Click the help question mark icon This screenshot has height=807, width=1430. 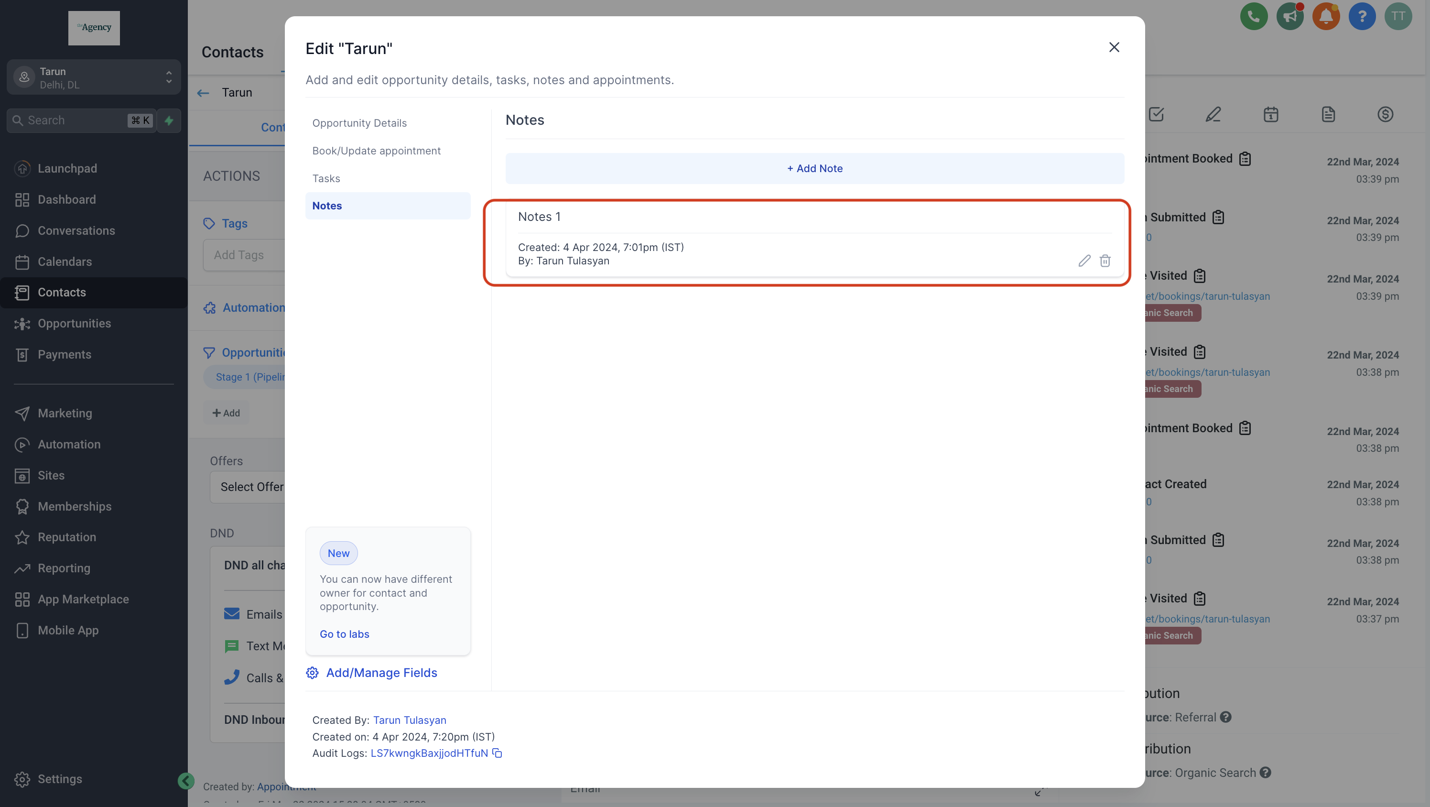coord(1362,16)
